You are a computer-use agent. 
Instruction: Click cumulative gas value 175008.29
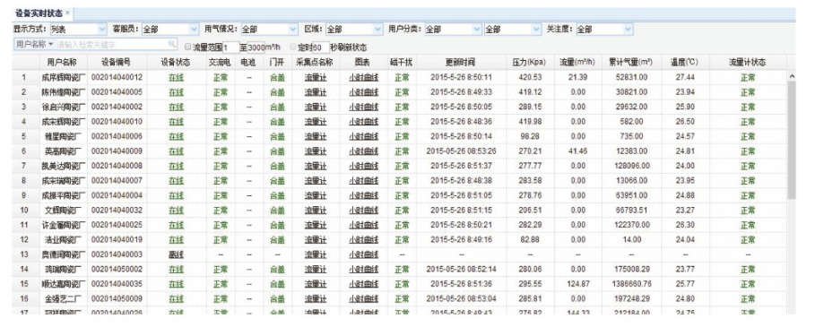pos(631,270)
